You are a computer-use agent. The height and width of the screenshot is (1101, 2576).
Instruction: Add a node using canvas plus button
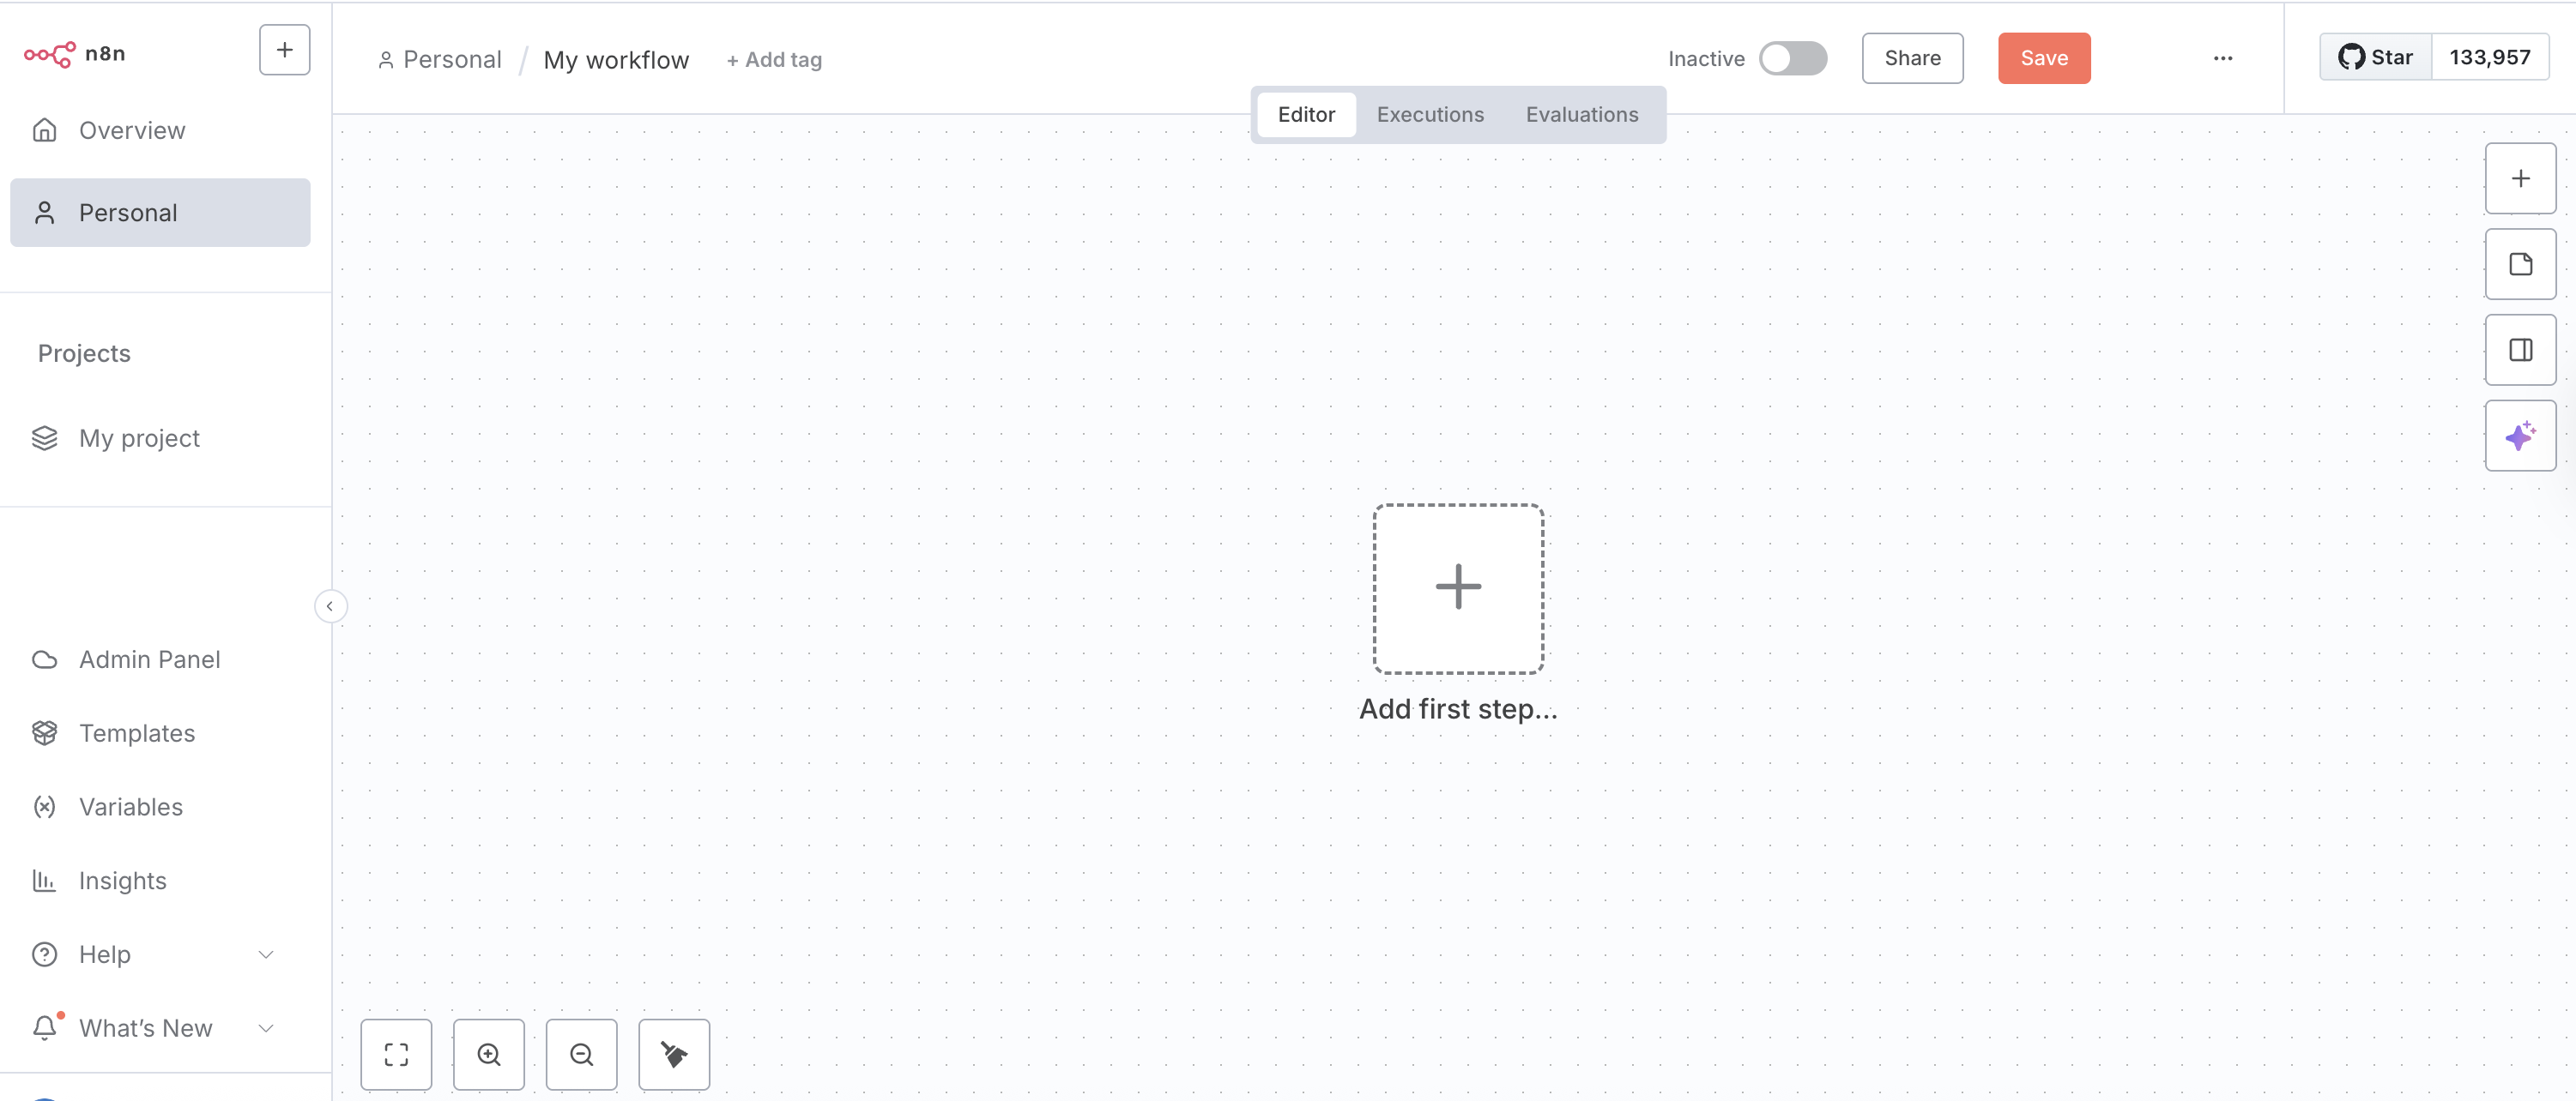tap(2520, 179)
